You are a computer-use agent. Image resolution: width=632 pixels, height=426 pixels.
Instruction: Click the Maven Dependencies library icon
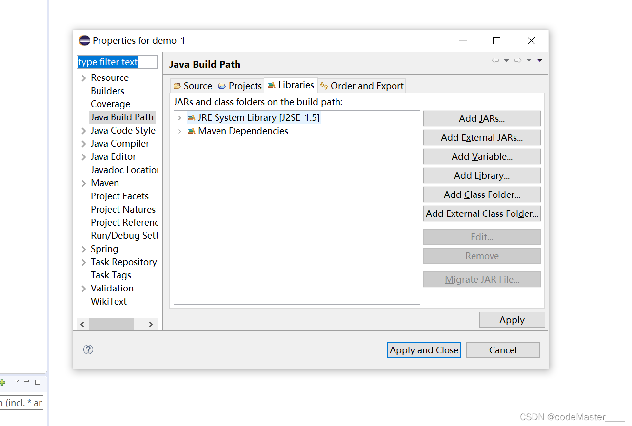pyautogui.click(x=191, y=131)
